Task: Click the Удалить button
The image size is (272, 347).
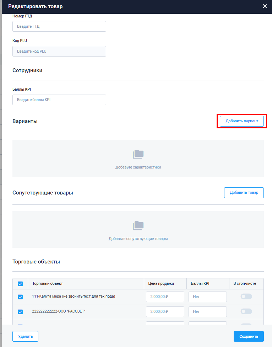Action: [25, 336]
